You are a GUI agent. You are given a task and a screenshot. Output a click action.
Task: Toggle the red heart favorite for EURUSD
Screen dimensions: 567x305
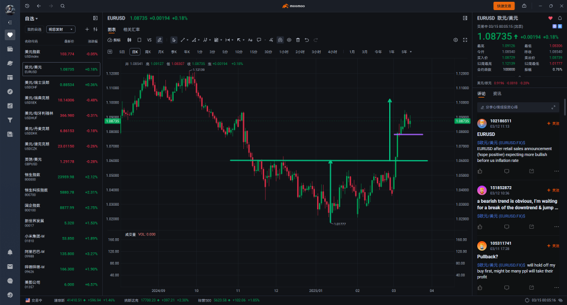pos(550,18)
